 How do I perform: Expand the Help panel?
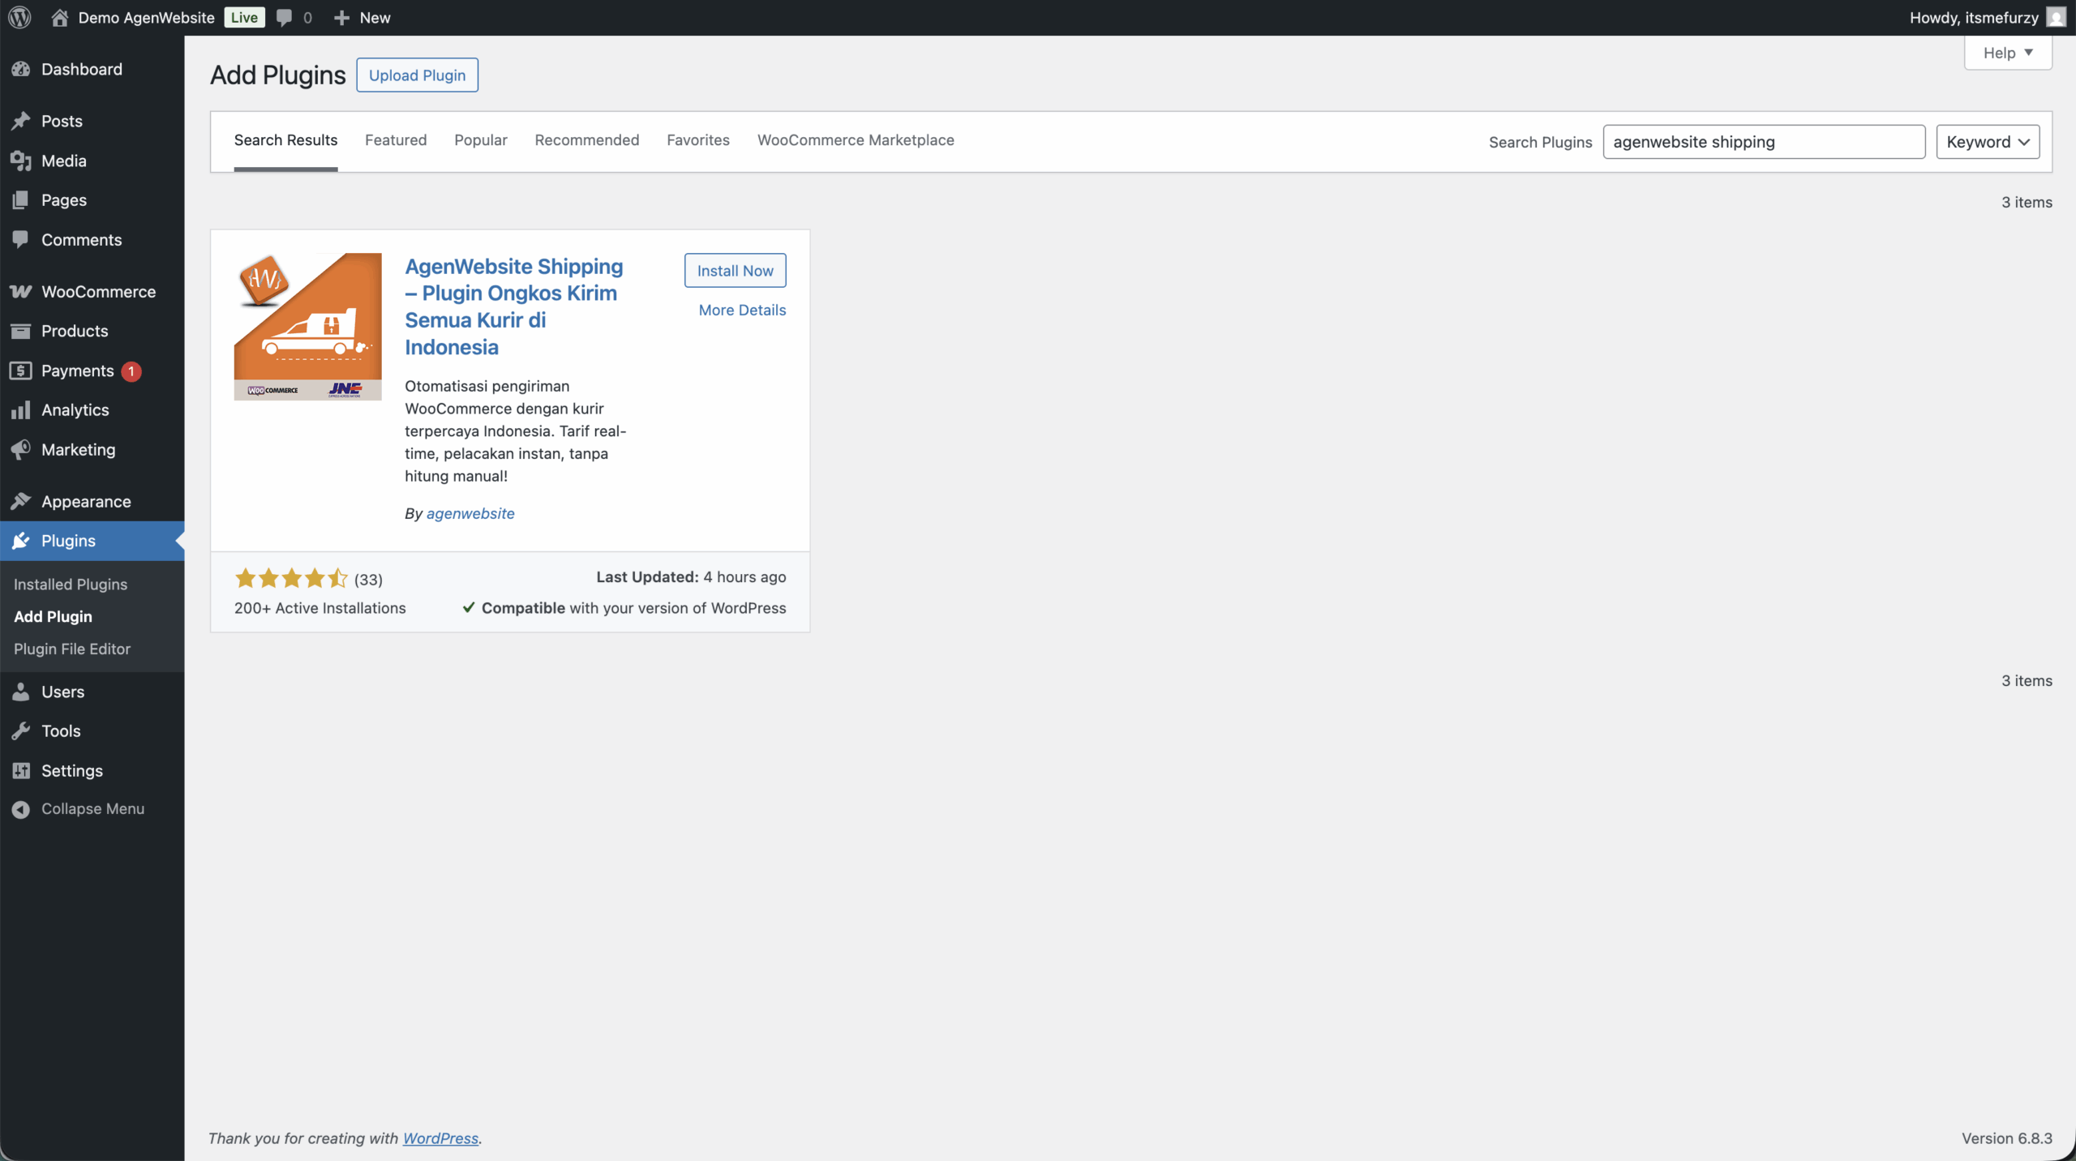(x=2007, y=53)
